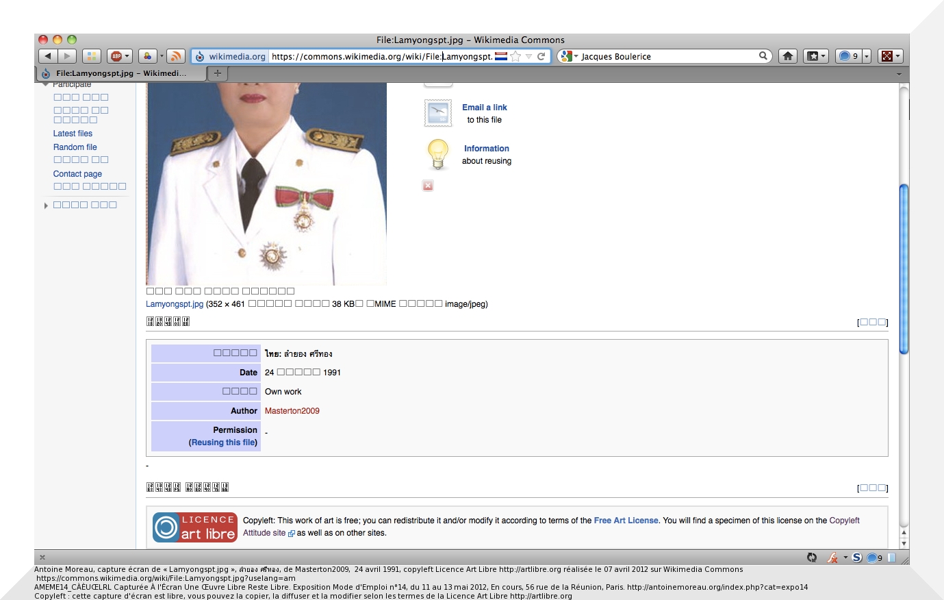
Task: Open the Free Art License link
Action: [x=626, y=521]
